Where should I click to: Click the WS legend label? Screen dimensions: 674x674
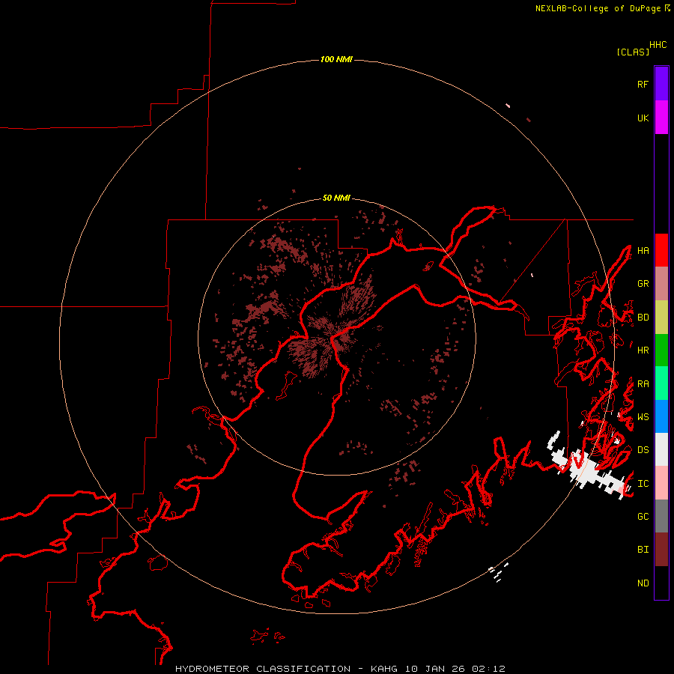(x=643, y=417)
